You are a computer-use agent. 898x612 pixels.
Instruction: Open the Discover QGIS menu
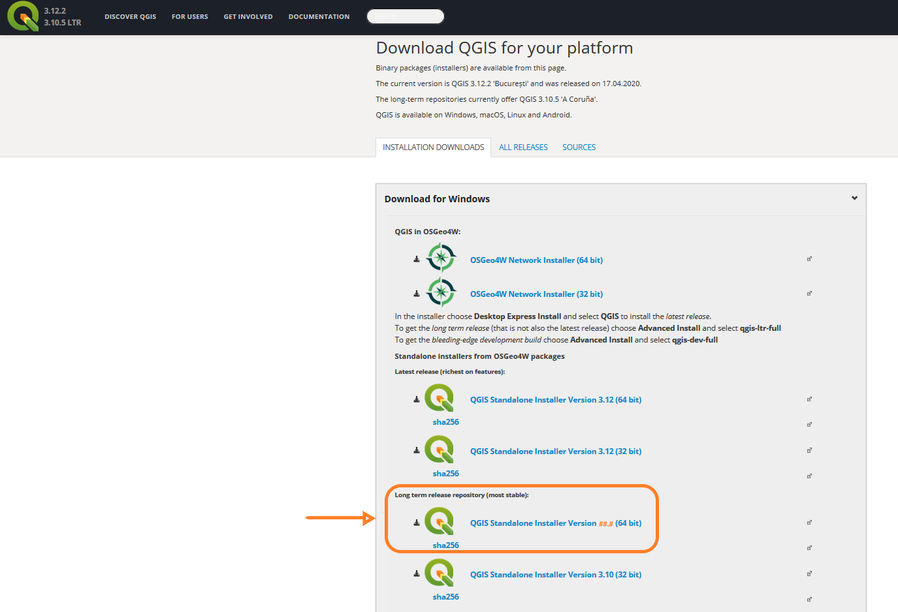coord(130,17)
